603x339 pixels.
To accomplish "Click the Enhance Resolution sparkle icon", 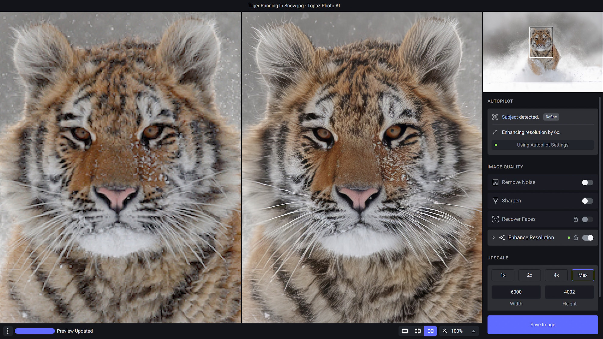I will (502, 237).
